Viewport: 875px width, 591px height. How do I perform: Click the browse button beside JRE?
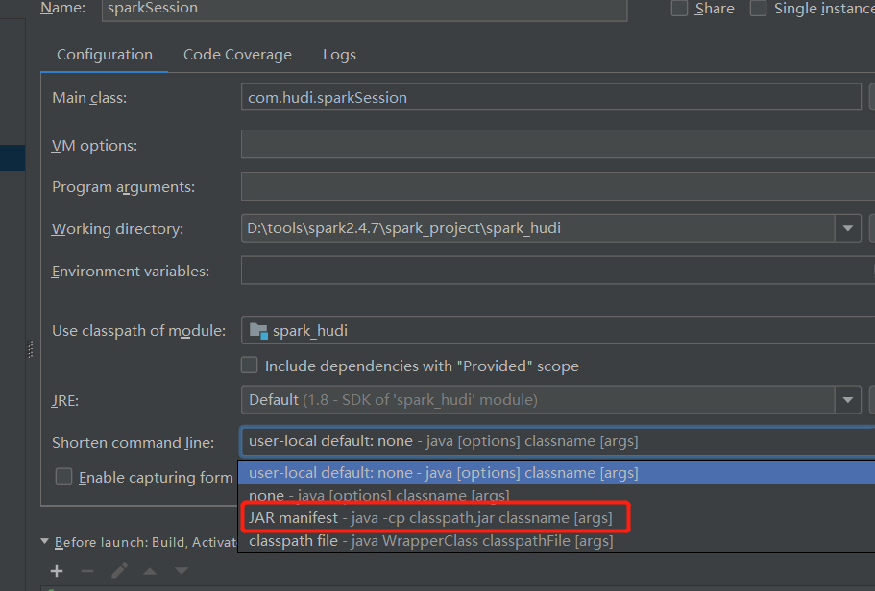coord(872,400)
